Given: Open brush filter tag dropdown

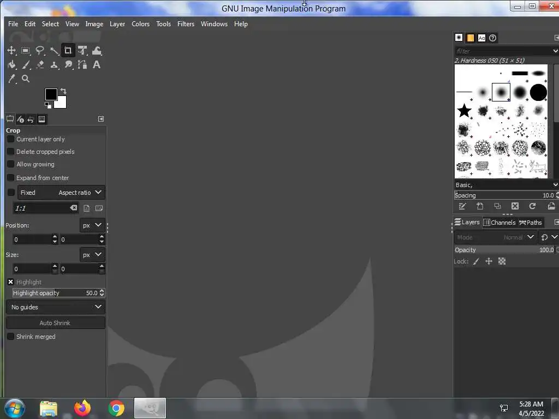Looking at the screenshot, I should [x=555, y=51].
